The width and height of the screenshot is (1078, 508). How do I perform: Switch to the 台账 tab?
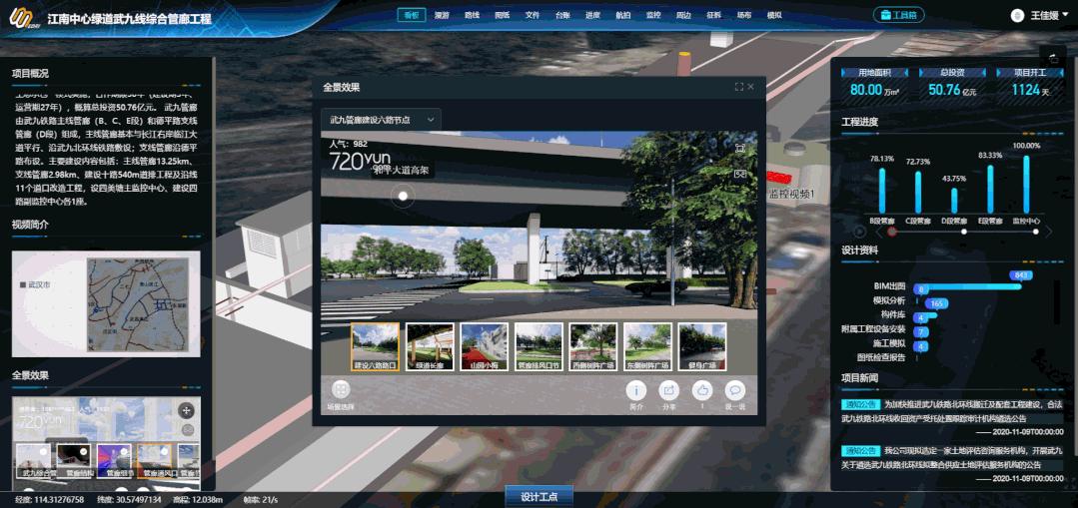coord(562,15)
